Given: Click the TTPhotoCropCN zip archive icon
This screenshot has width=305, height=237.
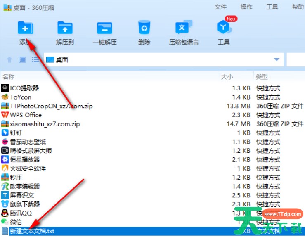Looking at the screenshot, I should [x=5, y=106].
